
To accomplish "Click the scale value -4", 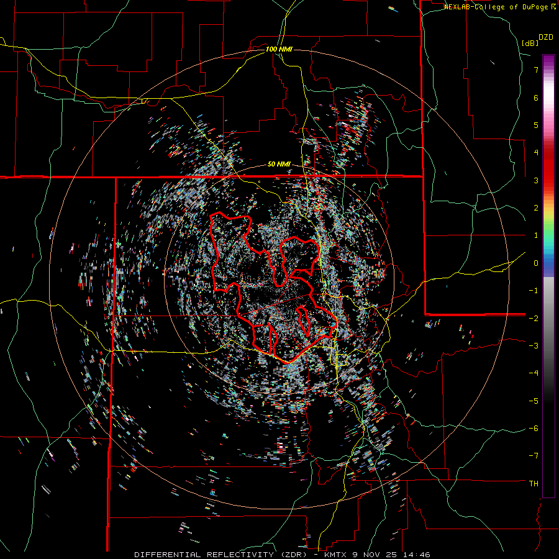I will pos(534,373).
